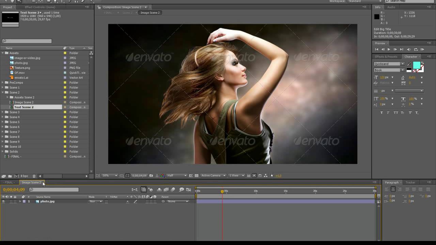
Task: Collapse the Assets folder
Action: pos(3,53)
